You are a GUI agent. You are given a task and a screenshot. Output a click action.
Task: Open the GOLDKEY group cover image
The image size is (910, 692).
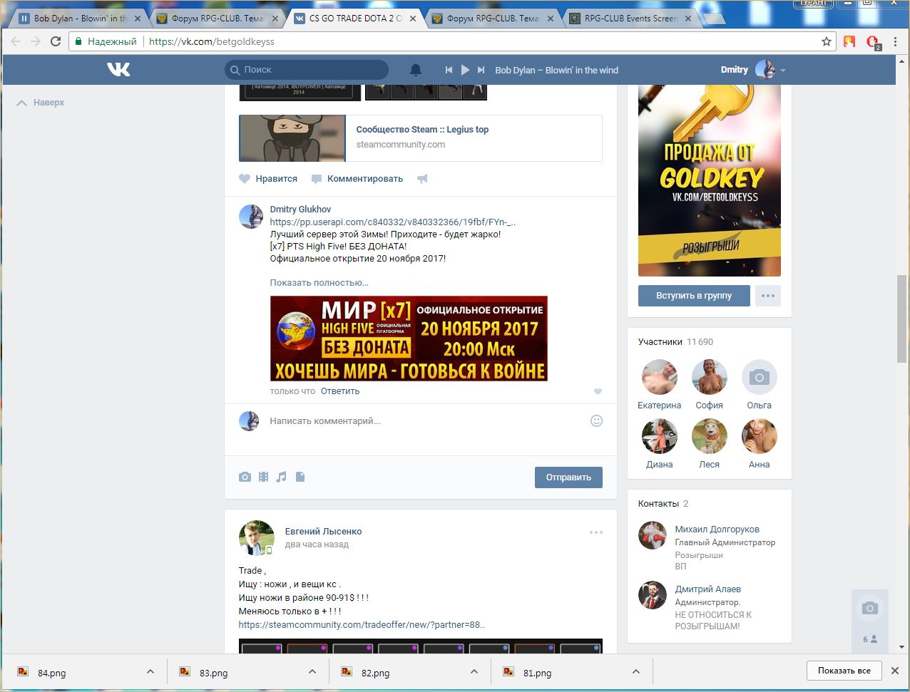[x=710, y=180]
